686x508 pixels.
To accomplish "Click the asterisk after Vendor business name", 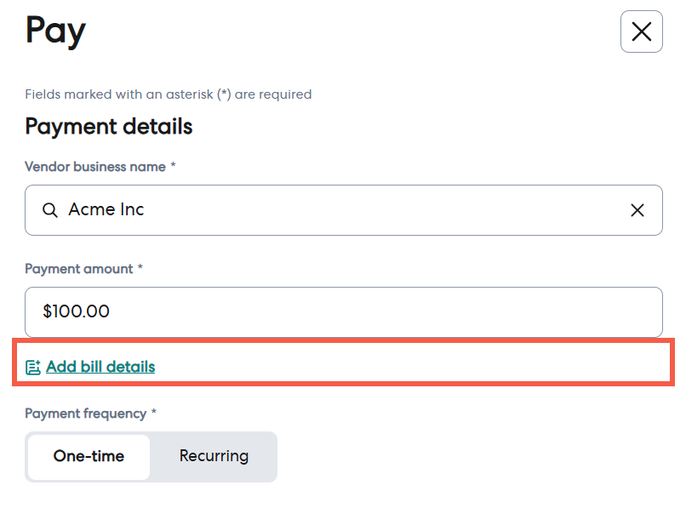I will 174,165.
